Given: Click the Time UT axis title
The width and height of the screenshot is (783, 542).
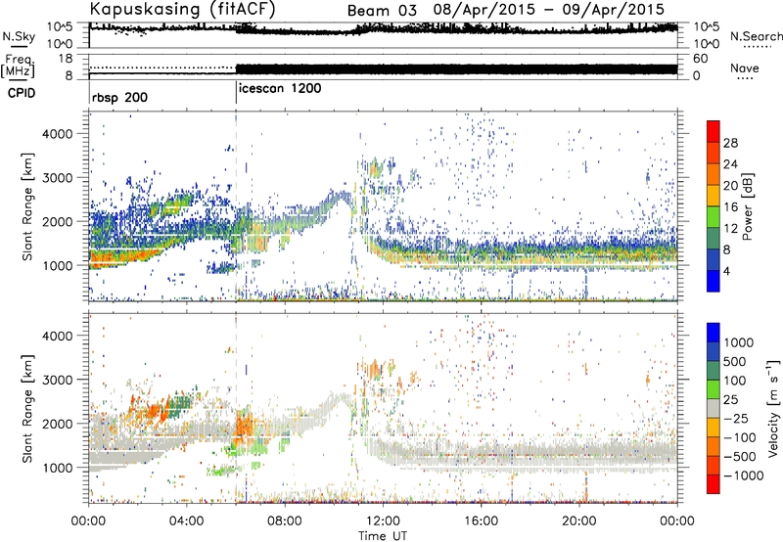Looking at the screenshot, I should (383, 536).
